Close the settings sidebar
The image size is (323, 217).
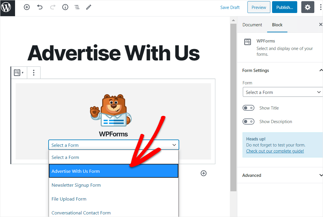(x=320, y=25)
